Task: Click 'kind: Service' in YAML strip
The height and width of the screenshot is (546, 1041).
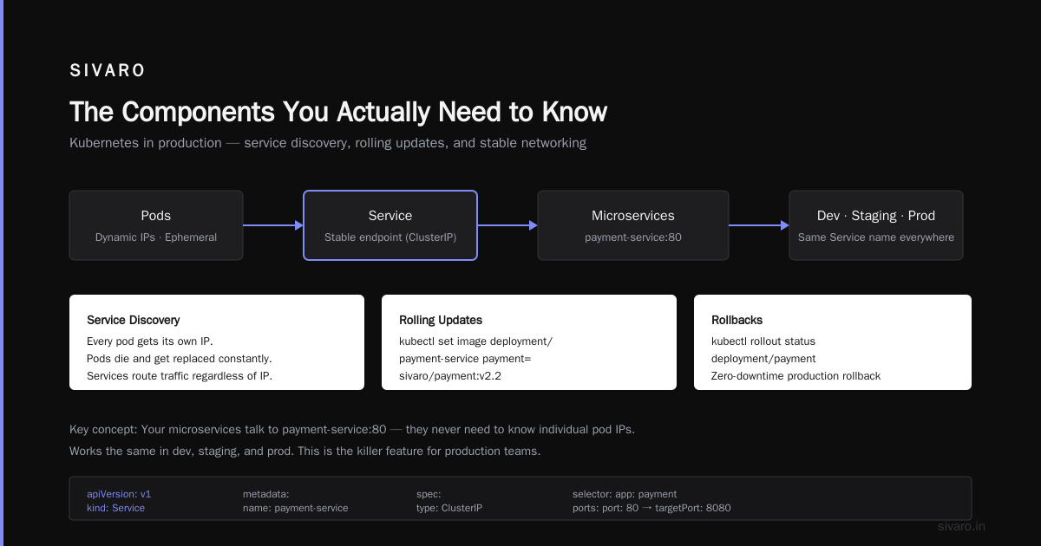Action: click(x=115, y=508)
